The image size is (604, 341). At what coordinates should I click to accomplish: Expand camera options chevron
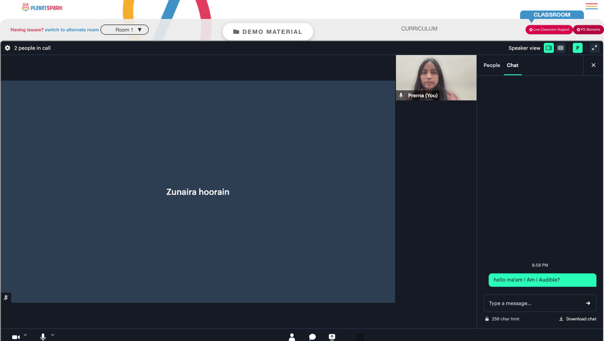pyautogui.click(x=25, y=335)
